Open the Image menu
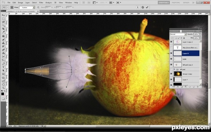The width and height of the screenshot is (211, 132). 20,2
